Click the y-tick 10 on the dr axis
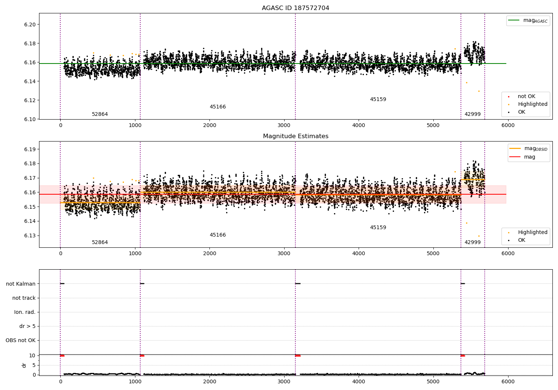Viewport: 558px width, 390px height. pyautogui.click(x=32, y=356)
